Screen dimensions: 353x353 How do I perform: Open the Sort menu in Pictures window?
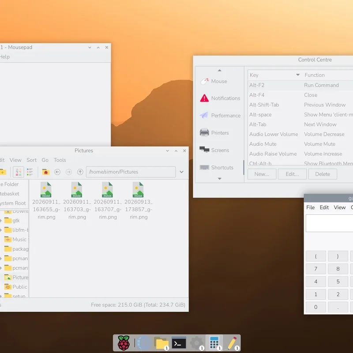pyautogui.click(x=31, y=160)
